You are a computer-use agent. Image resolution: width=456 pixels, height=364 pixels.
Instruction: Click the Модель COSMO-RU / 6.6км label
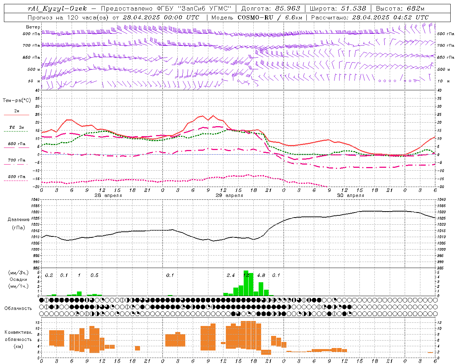257,17
